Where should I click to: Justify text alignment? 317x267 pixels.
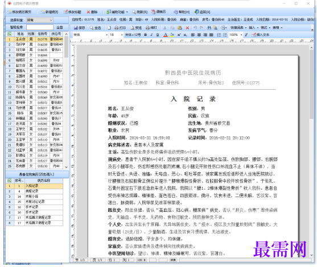(211, 35)
